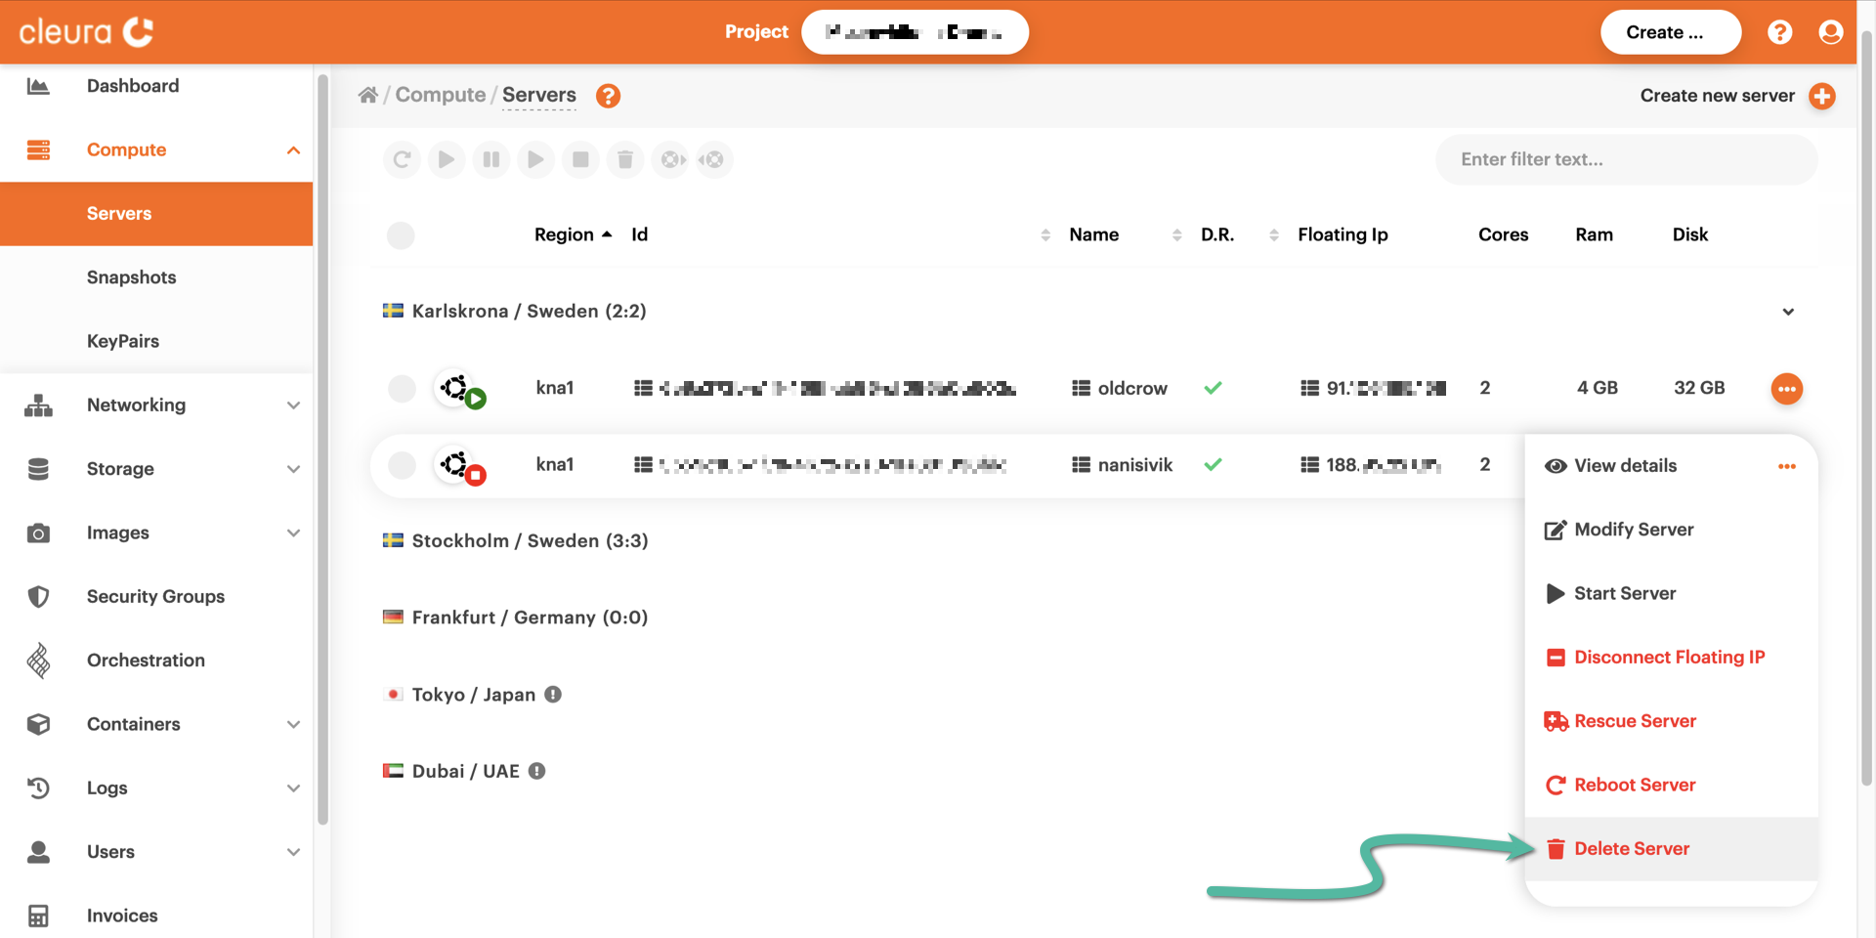The width and height of the screenshot is (1876, 938).
Task: Toggle the select-all servers checkbox in header
Action: [x=401, y=235]
